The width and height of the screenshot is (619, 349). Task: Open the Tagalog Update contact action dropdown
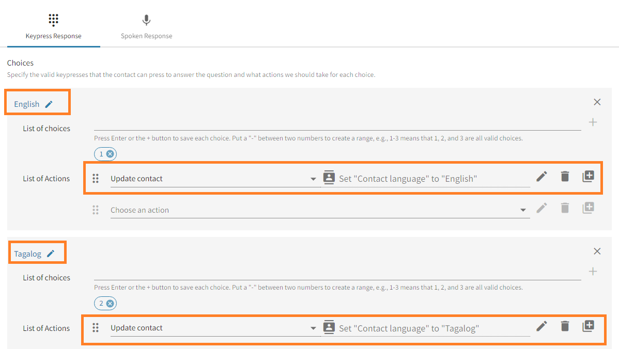pyautogui.click(x=313, y=328)
